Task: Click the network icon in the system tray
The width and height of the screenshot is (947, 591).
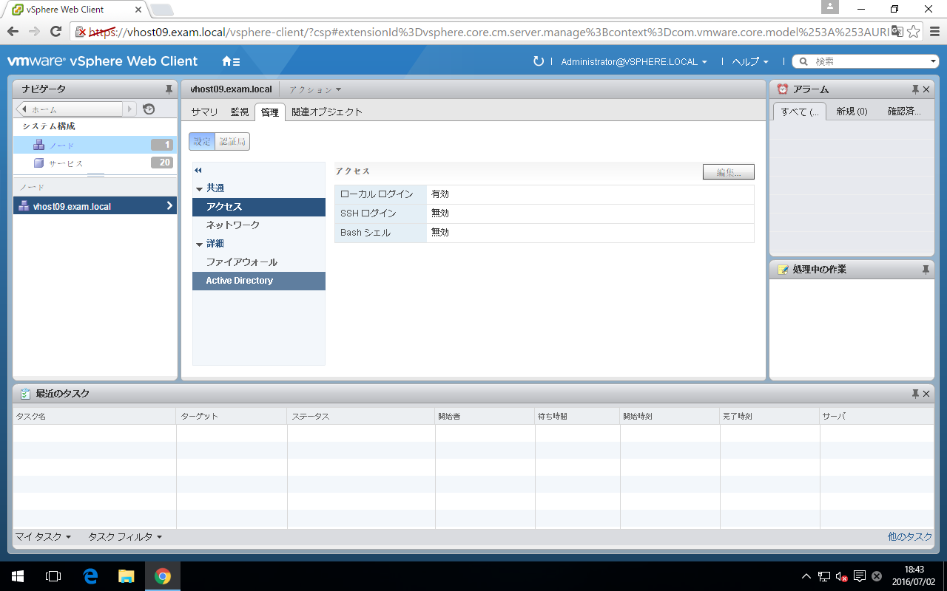Action: pos(824,576)
